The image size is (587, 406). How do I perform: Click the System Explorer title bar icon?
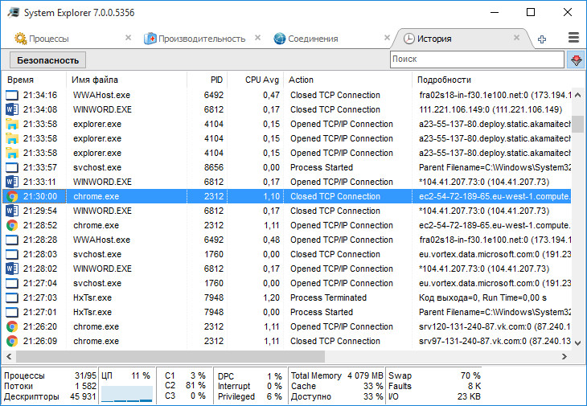click(13, 12)
